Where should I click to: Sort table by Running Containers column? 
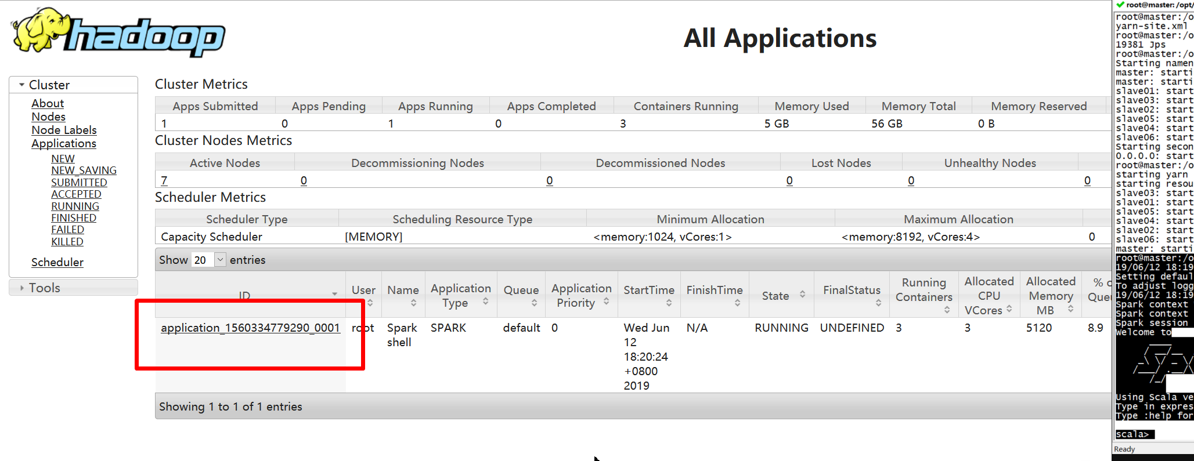click(x=924, y=295)
